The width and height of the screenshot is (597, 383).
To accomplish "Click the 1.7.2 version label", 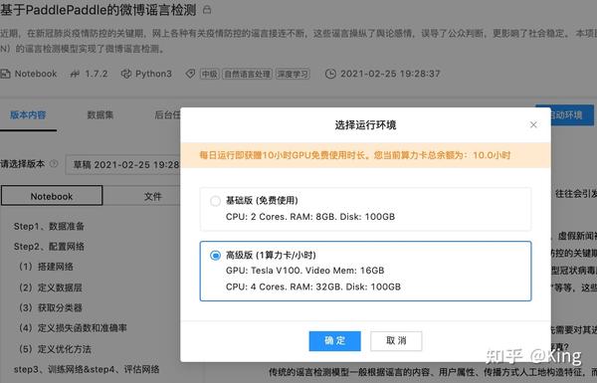I will [96, 74].
